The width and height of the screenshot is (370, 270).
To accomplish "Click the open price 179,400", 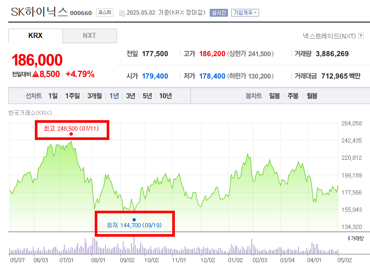I will click(155, 76).
